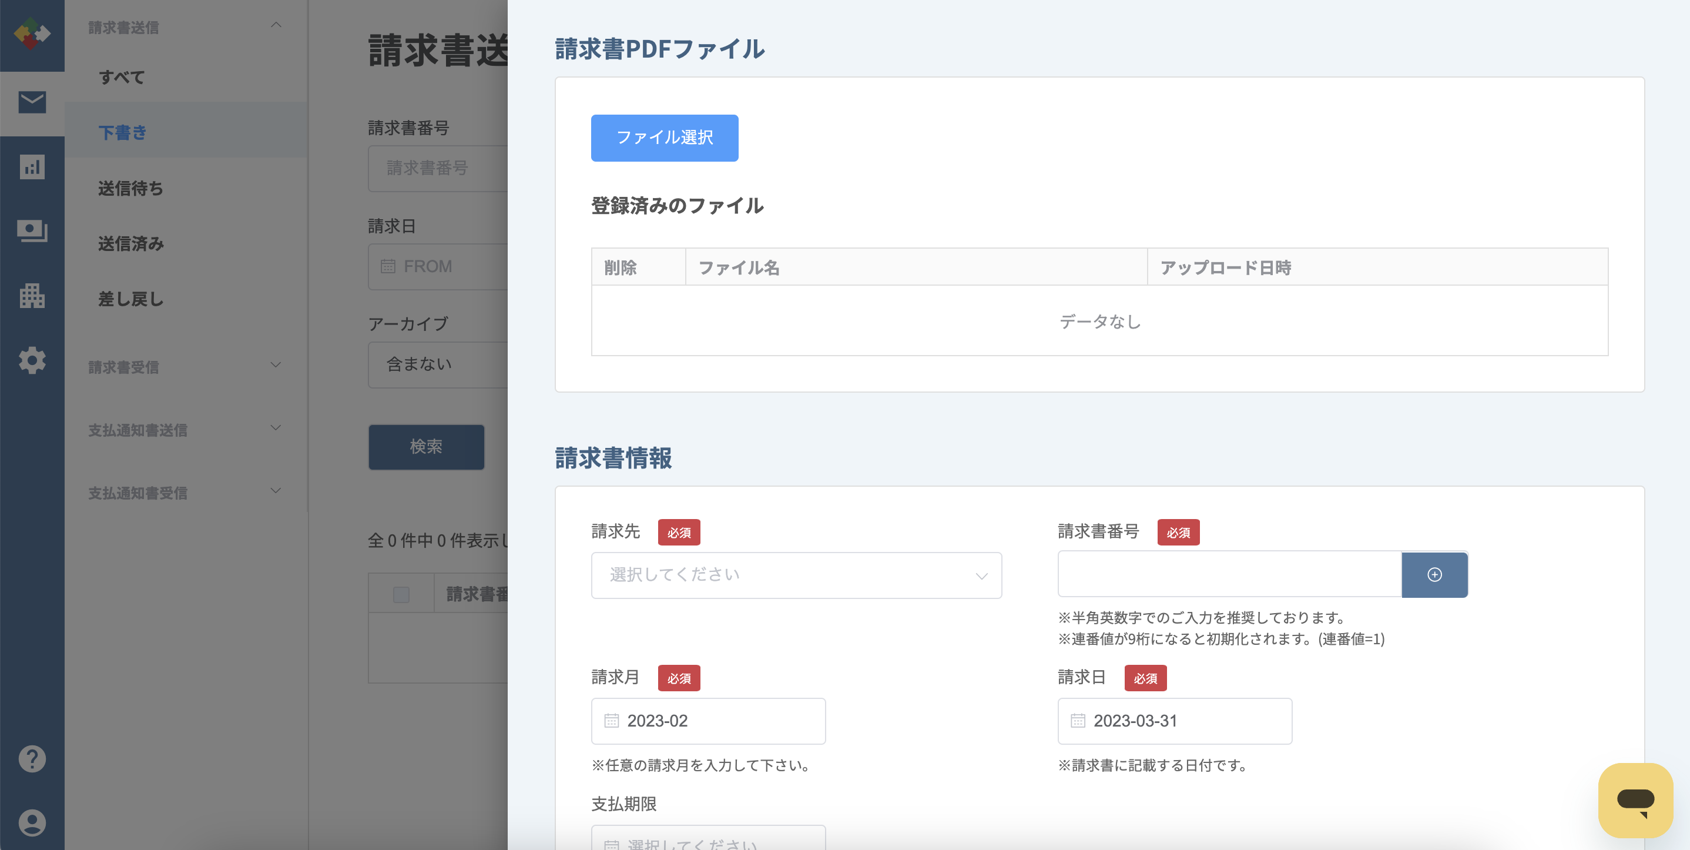Open the アーカイブ 含まない dropdown

438,364
